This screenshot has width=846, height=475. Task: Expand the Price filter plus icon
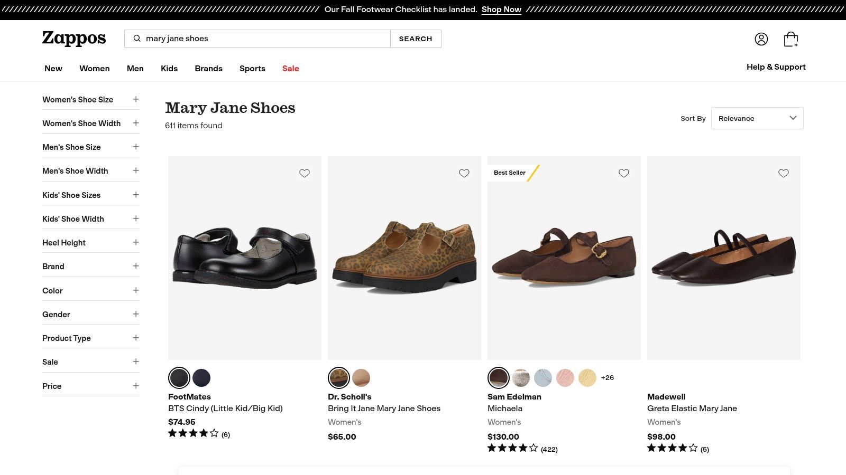click(x=136, y=386)
